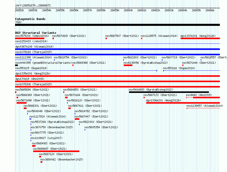Click the Cytogenetic Bands track title

click(30, 19)
